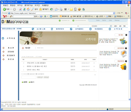This screenshot has width=131, height=112.
Task: Click the Refresh page icon
Action: [24, 9]
